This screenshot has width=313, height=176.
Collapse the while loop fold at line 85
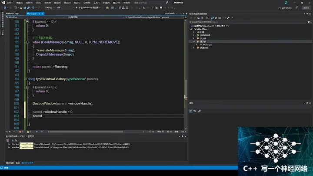[x=27, y=42]
